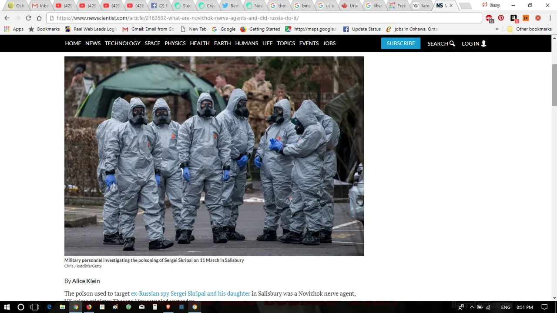
Task: Go to the EARTH section
Action: [222, 43]
